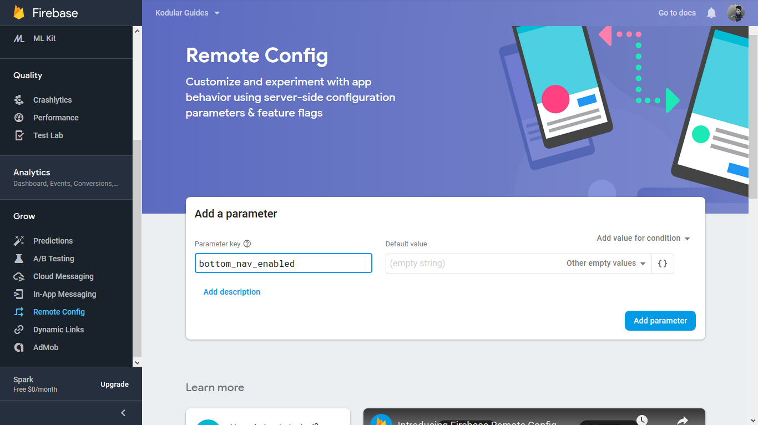Screen dimensions: 758x425
Task: Click Upgrade plan button
Action: click(114, 384)
